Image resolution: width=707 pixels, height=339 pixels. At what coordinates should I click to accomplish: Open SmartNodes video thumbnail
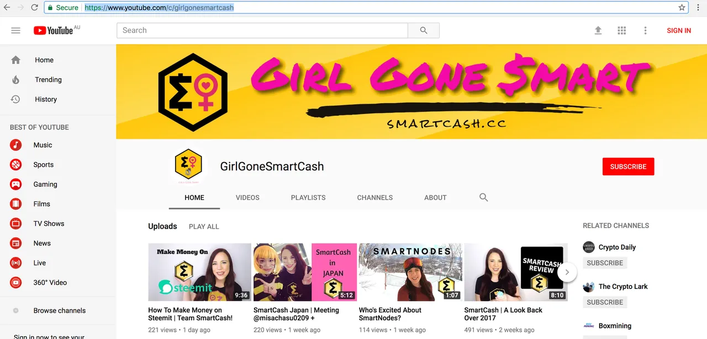(x=410, y=272)
